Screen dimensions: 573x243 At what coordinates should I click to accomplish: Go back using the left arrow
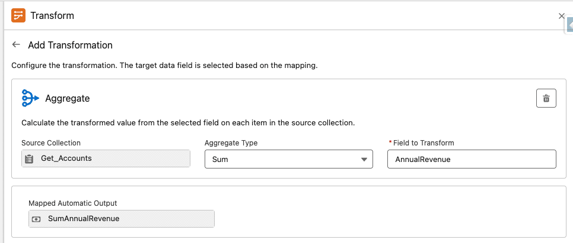tap(16, 45)
